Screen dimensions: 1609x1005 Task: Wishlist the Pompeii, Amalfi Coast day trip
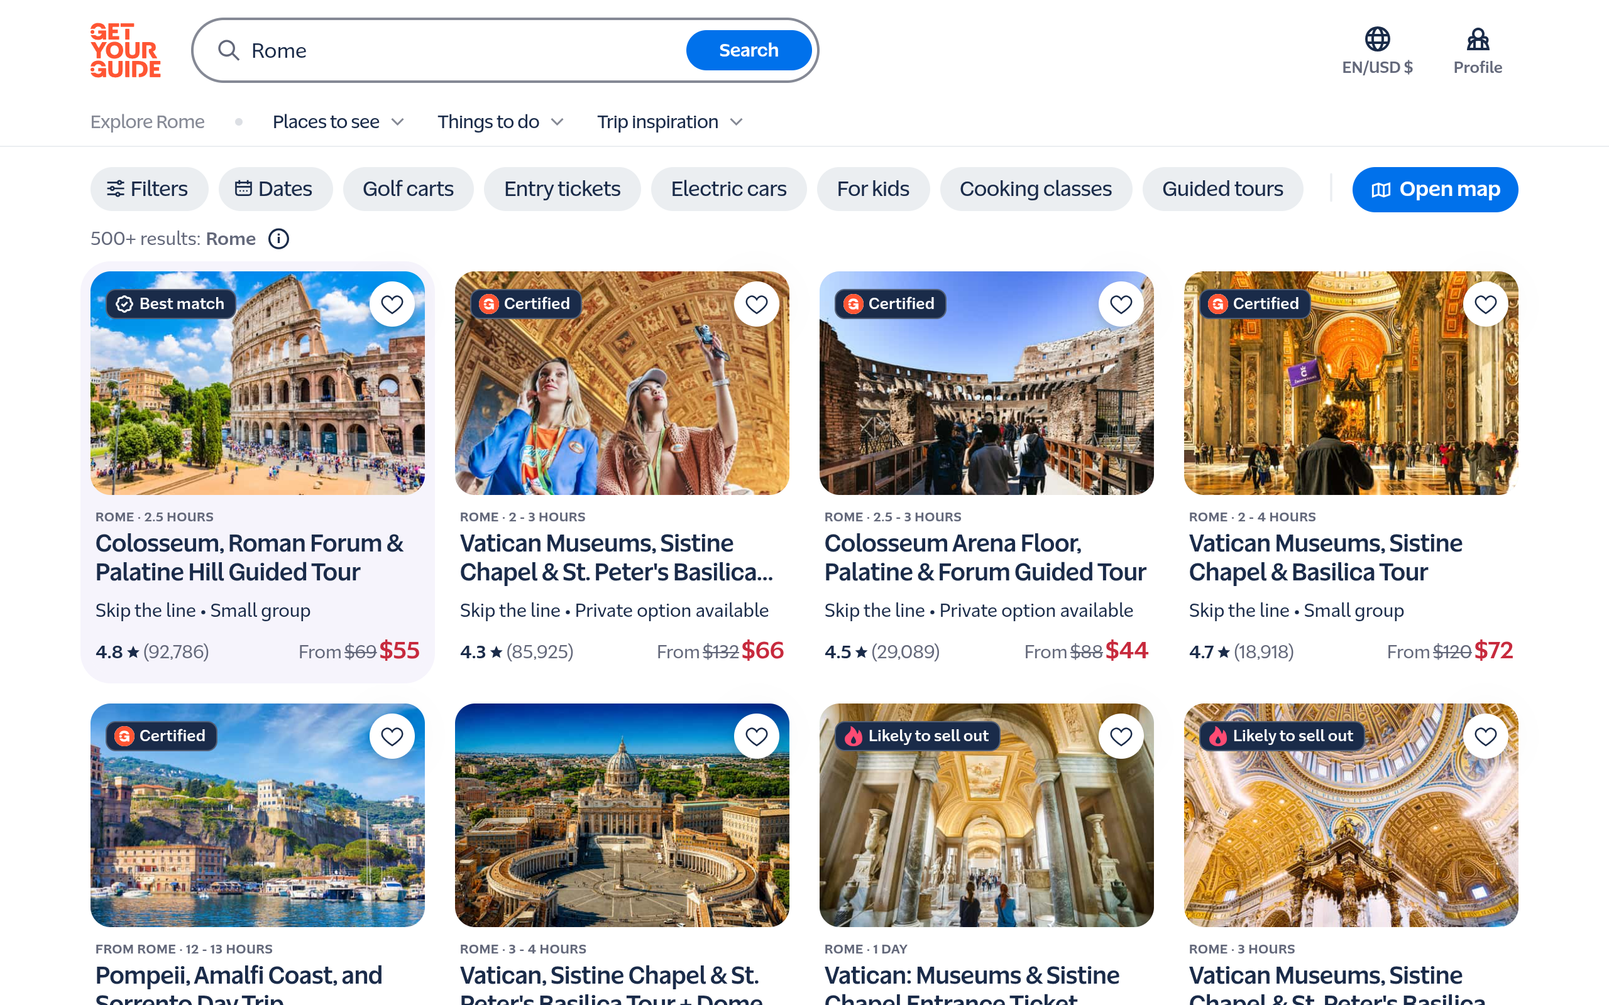(392, 736)
